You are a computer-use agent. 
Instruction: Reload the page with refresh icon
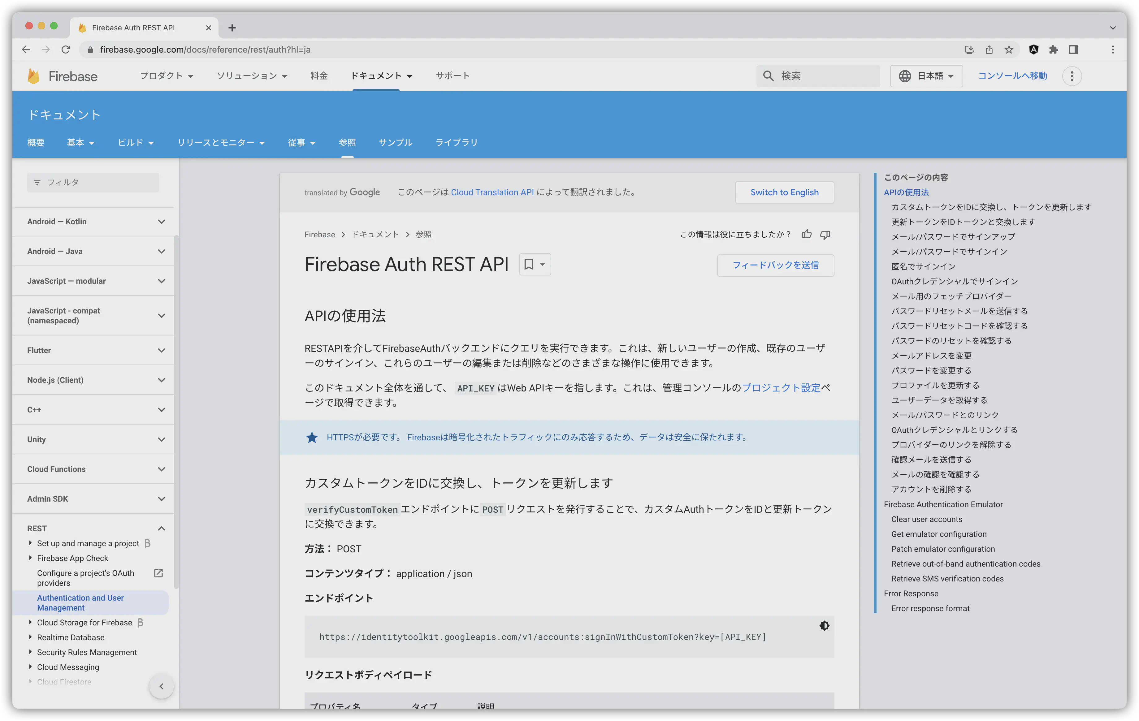click(x=66, y=50)
